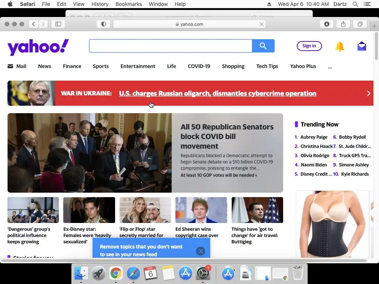
Task: Click the Safari back arrow button
Action: pos(34,24)
